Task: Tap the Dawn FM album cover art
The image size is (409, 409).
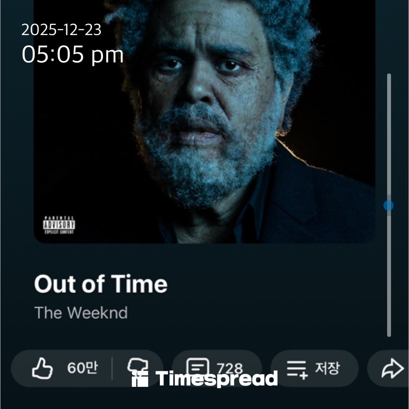Action: click(204, 121)
